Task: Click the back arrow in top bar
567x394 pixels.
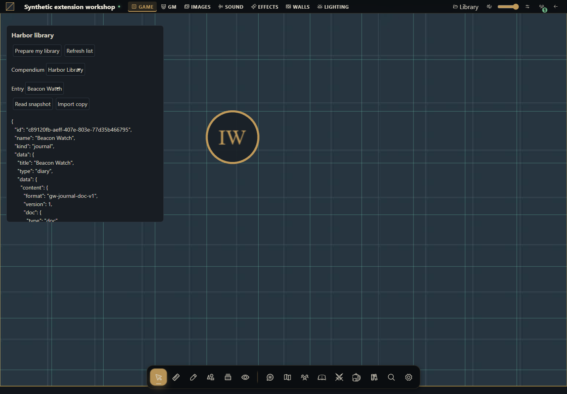Action: tap(556, 7)
